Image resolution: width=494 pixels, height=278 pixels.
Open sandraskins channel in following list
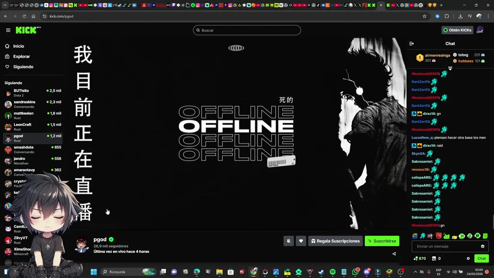(x=33, y=104)
